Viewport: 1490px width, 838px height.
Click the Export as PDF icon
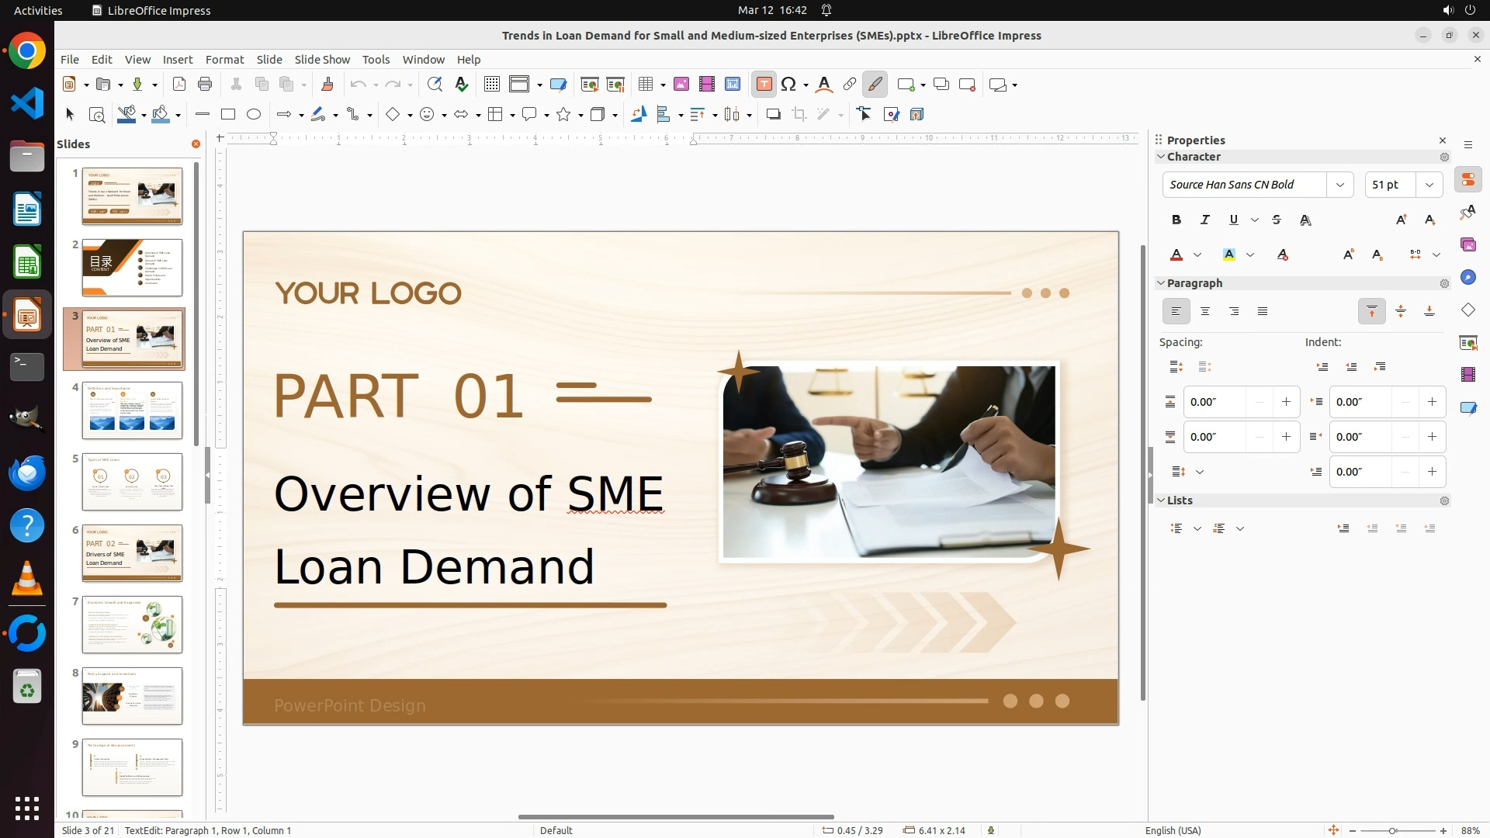pyautogui.click(x=179, y=85)
